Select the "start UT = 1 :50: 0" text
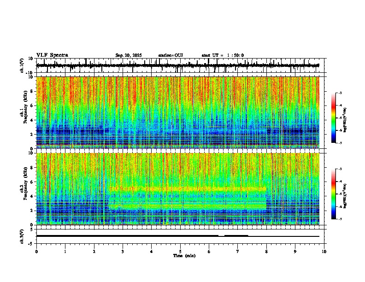 click(x=223, y=55)
